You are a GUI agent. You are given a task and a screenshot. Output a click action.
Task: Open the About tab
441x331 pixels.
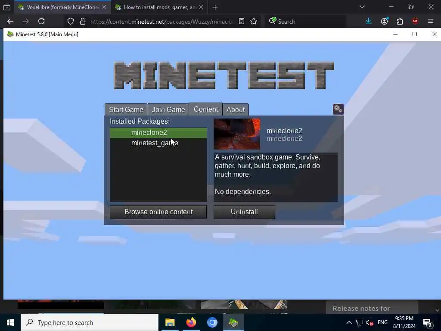236,109
